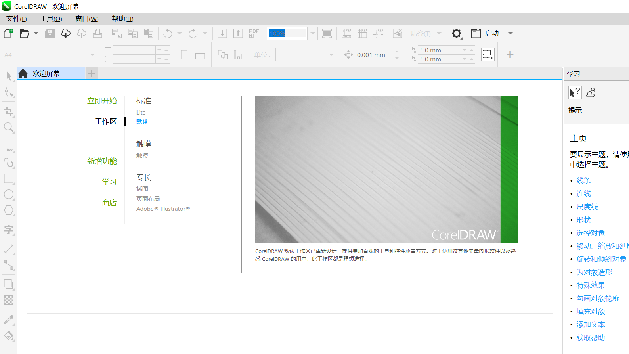Choose the 触摸 workspace option

click(x=142, y=156)
